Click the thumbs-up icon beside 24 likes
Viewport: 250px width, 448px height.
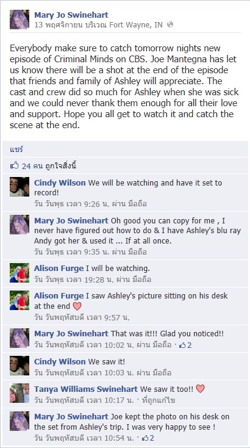14,165
